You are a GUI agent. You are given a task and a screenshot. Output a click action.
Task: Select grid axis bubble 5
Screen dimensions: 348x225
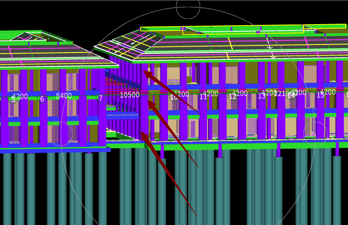click(x=12, y=99)
